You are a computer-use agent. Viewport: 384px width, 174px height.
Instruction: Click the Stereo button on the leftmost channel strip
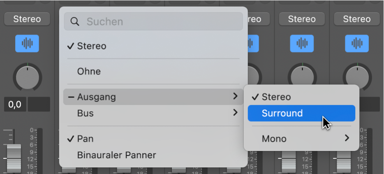tap(27, 19)
